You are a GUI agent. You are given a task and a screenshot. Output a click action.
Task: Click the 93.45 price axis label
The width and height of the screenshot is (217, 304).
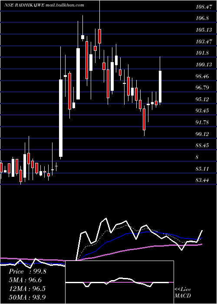coord(202,111)
